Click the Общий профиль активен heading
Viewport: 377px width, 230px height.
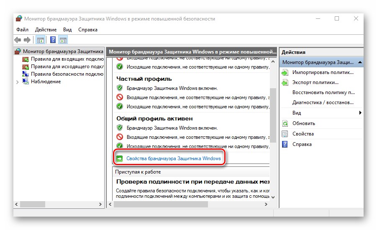[x=154, y=118]
